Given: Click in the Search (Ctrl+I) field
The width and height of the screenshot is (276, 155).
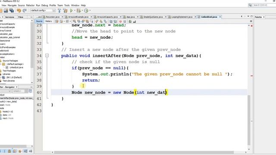Looking at the screenshot, I should pyautogui.click(x=262, y=5).
